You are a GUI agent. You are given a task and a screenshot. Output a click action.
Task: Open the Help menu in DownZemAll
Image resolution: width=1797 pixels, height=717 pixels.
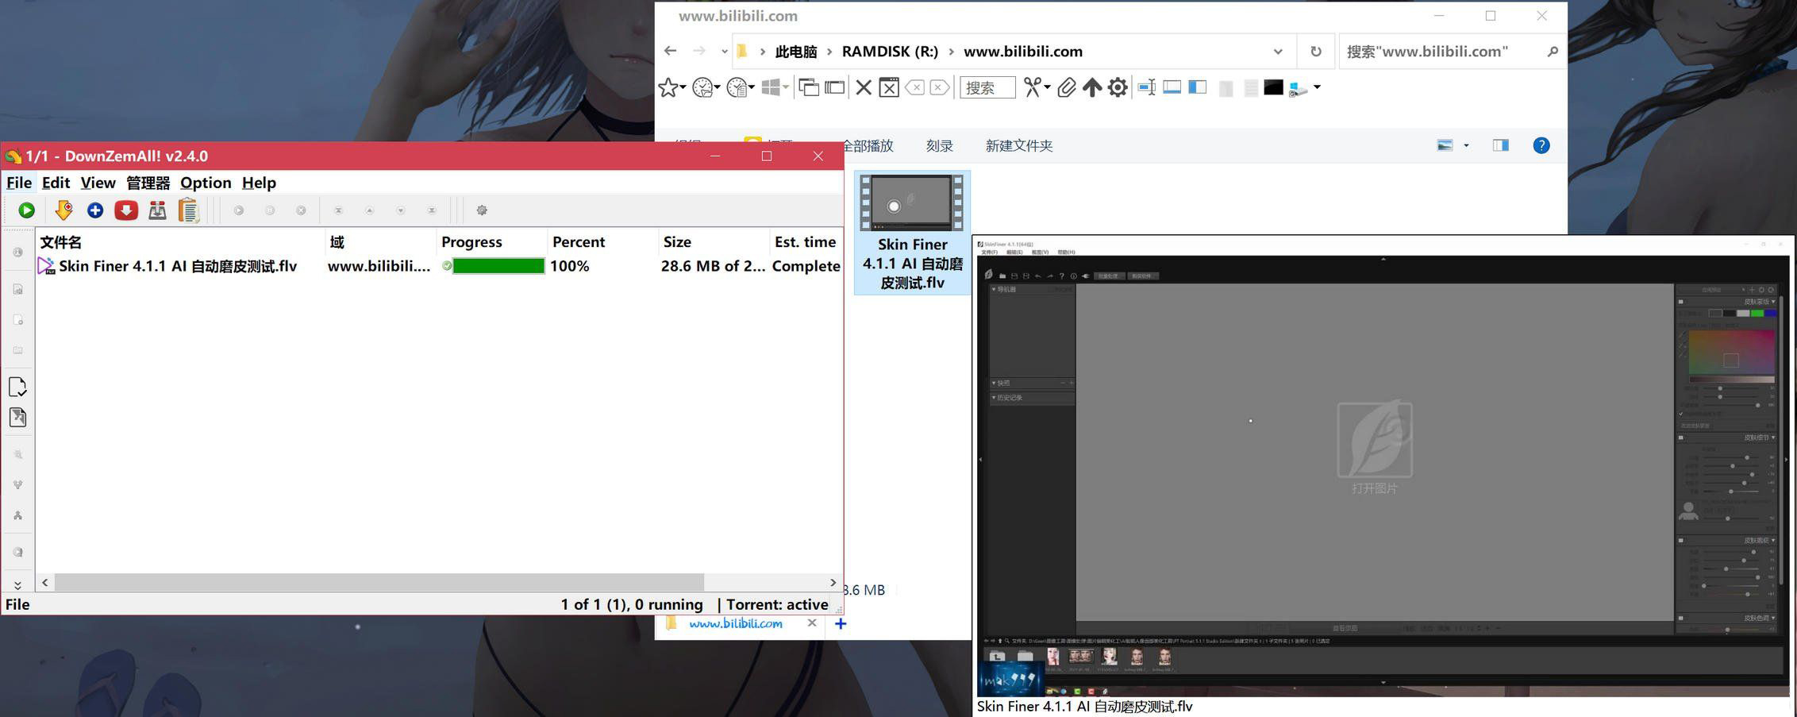click(x=259, y=183)
